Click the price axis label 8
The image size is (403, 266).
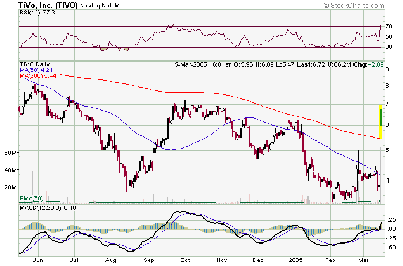point(387,85)
